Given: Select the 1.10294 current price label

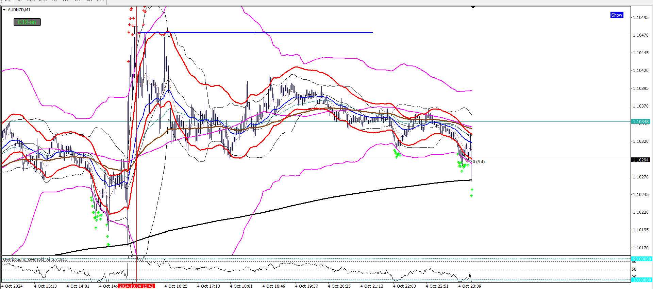Looking at the screenshot, I should click(641, 160).
